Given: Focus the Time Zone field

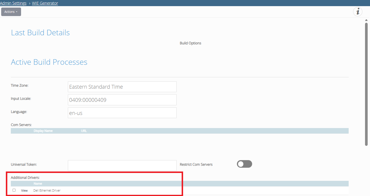Looking at the screenshot, I should [x=122, y=87].
